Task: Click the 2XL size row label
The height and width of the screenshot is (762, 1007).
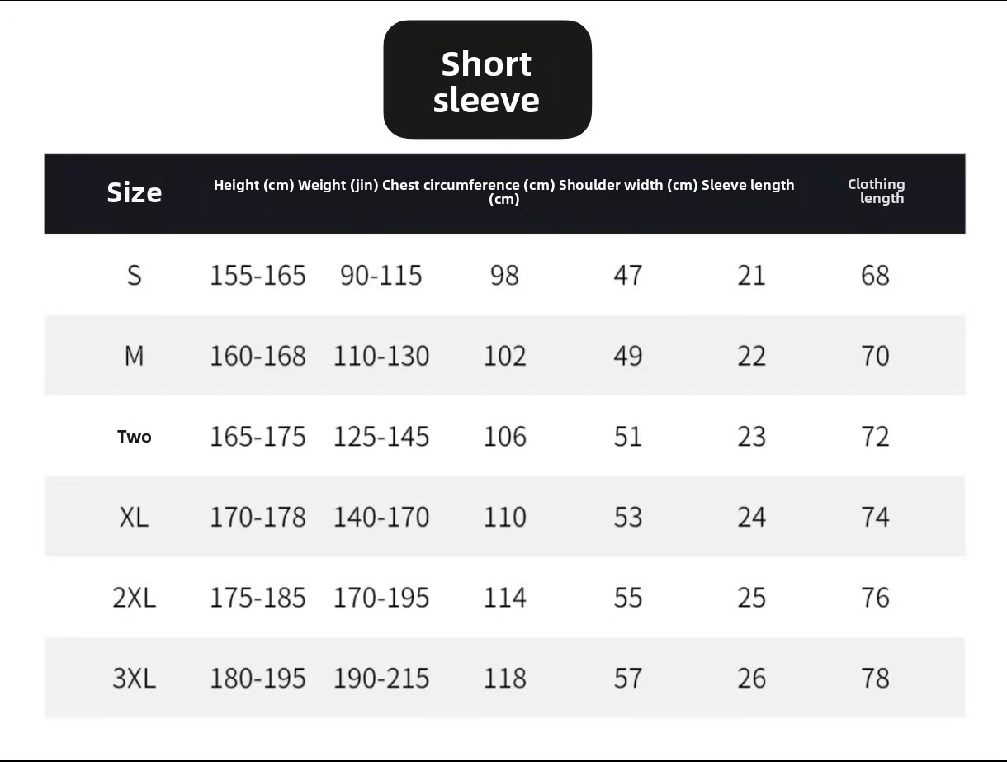Action: pyautogui.click(x=134, y=598)
